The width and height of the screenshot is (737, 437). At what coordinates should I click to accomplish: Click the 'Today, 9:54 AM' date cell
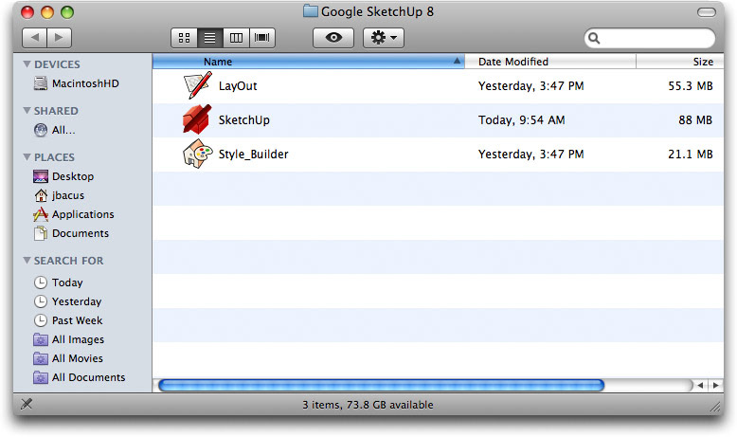tap(521, 120)
